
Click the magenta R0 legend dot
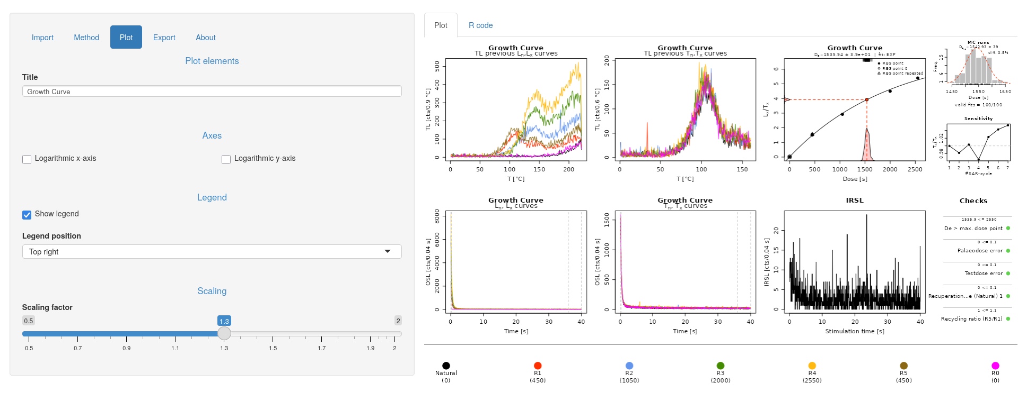(x=995, y=366)
